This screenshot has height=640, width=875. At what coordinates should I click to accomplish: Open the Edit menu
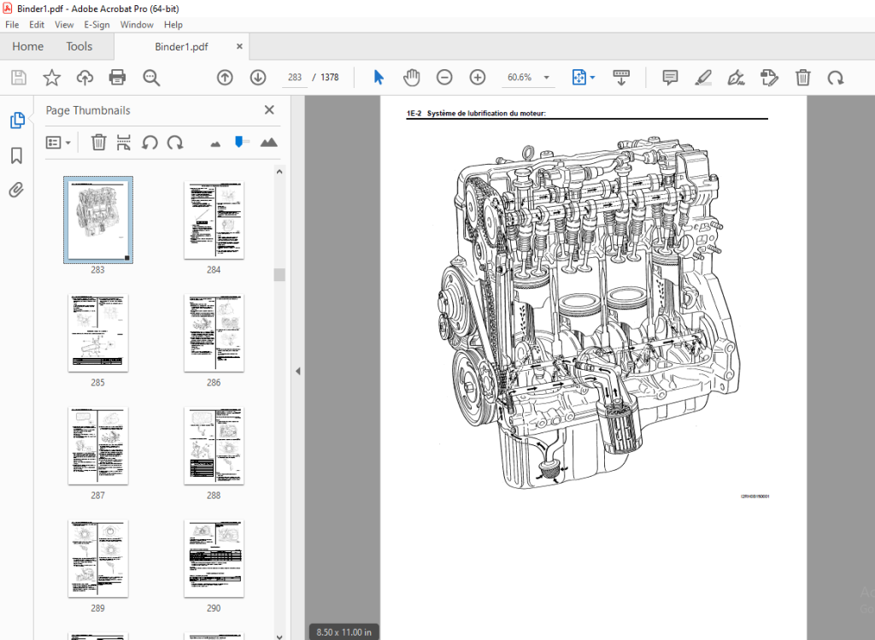[37, 25]
